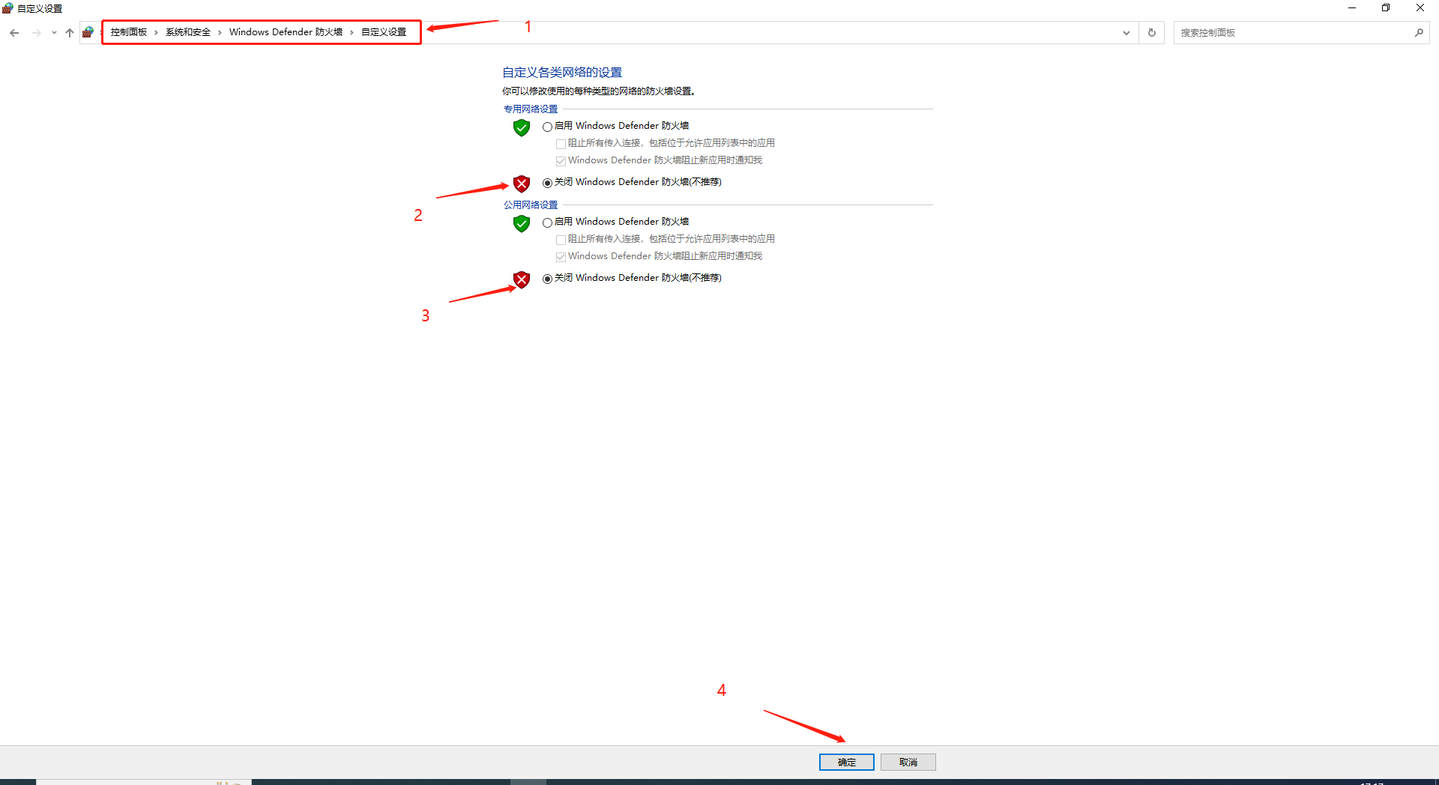Image resolution: width=1439 pixels, height=785 pixels.
Task: Open the recent locations dropdown arrow
Action: click(54, 33)
